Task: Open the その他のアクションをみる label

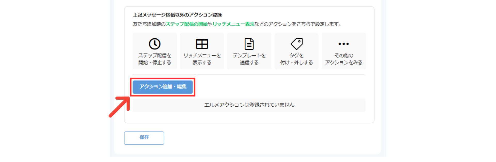Action: 344,59
